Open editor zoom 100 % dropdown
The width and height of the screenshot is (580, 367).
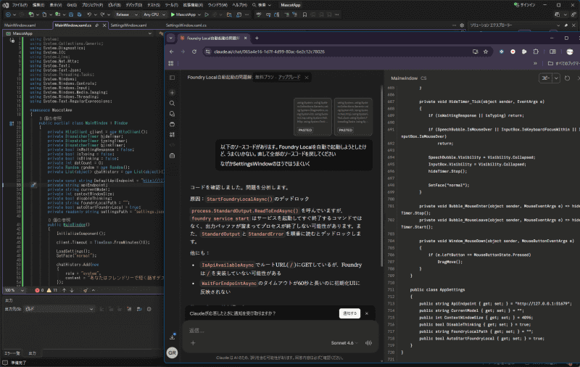coord(14,290)
